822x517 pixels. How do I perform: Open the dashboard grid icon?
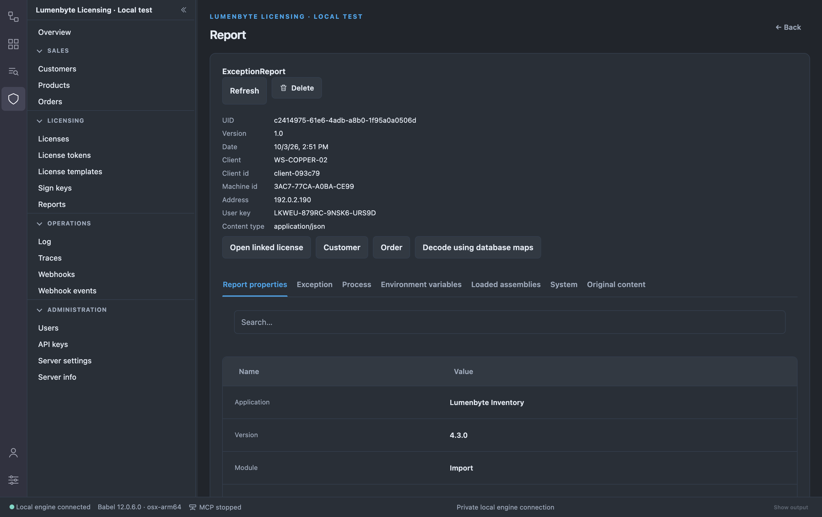(13, 44)
